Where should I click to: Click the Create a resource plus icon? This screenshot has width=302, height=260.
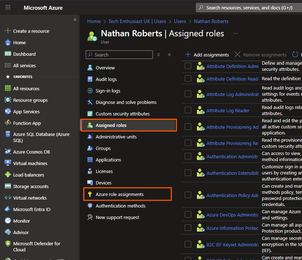click(8, 31)
